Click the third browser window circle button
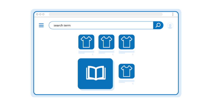Viewport: 212px width, 106px height. (43, 14)
